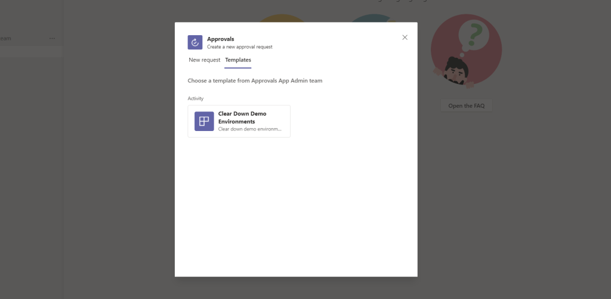Click the Approvals title in the dialog header
Screen dimensions: 611x299
pos(220,39)
